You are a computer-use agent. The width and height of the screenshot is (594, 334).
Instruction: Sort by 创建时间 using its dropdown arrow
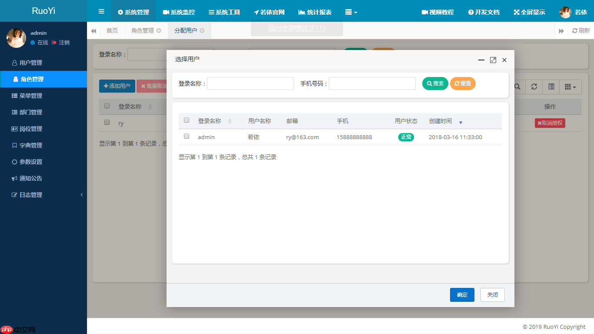pyautogui.click(x=461, y=123)
